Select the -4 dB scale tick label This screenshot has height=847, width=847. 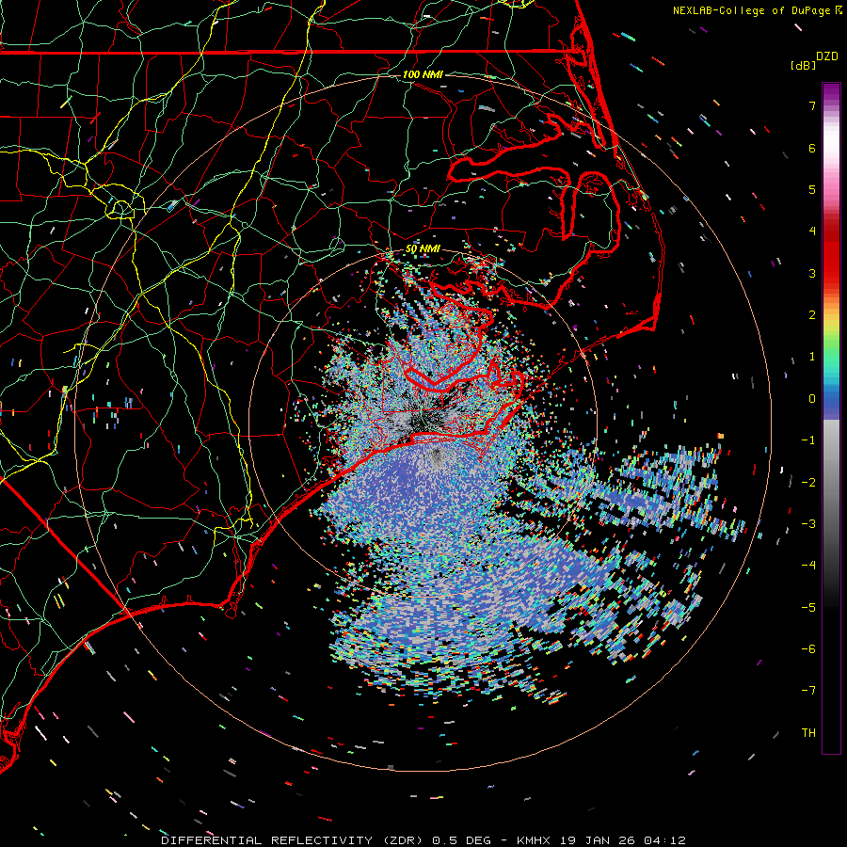[808, 565]
